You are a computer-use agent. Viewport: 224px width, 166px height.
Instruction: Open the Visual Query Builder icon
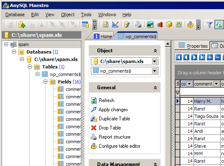[115, 24]
